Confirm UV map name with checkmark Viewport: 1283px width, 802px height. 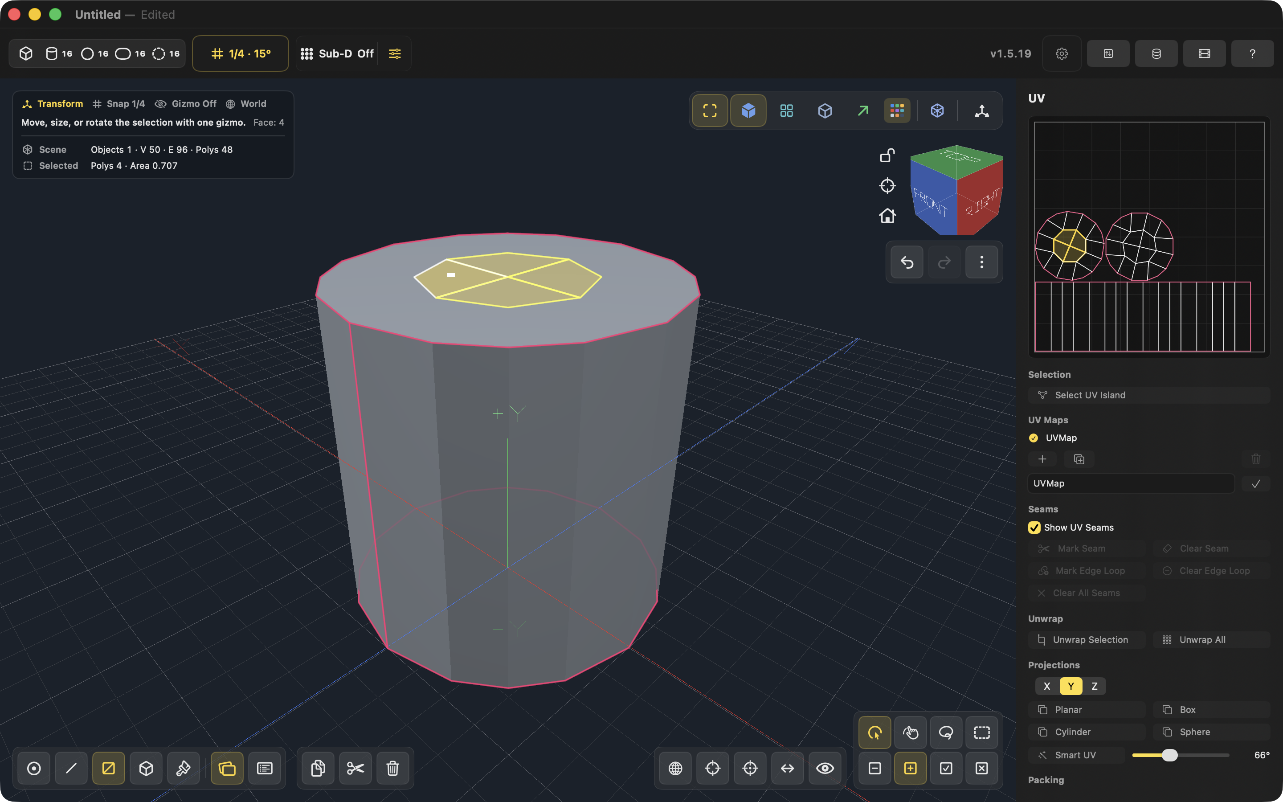pyautogui.click(x=1255, y=483)
